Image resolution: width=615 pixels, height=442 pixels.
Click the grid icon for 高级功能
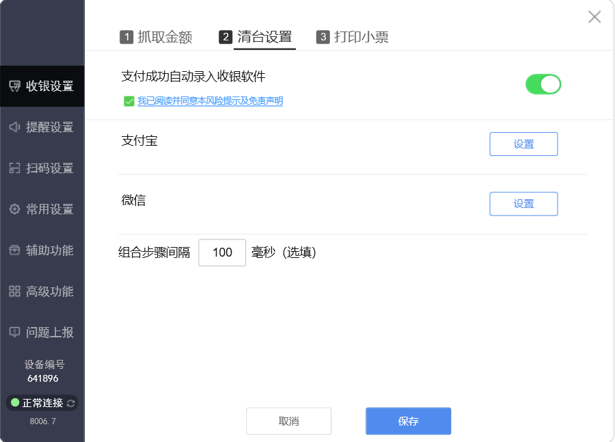pyautogui.click(x=14, y=291)
